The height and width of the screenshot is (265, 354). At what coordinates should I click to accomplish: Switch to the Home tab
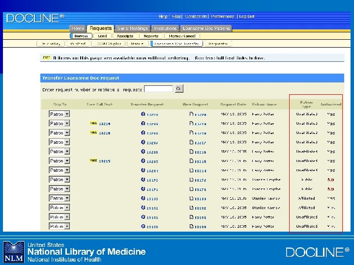point(78,28)
